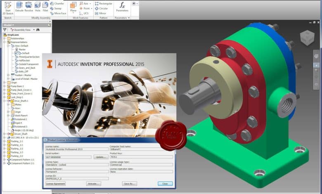Select the Hole tool

[38, 7]
